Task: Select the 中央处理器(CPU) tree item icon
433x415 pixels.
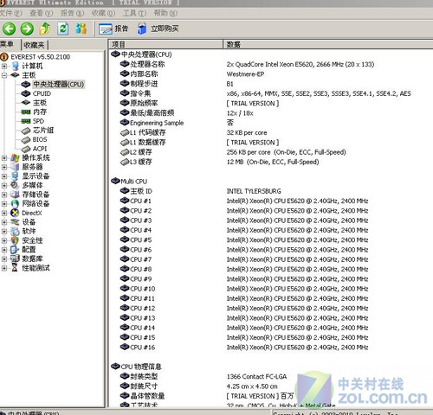Action: [x=26, y=84]
